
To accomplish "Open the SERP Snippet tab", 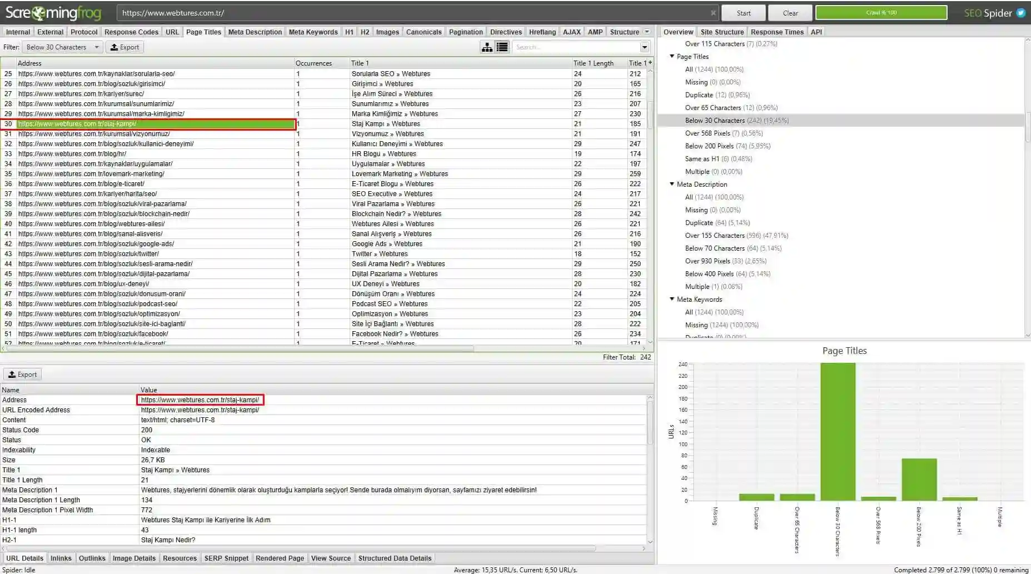I will point(226,558).
